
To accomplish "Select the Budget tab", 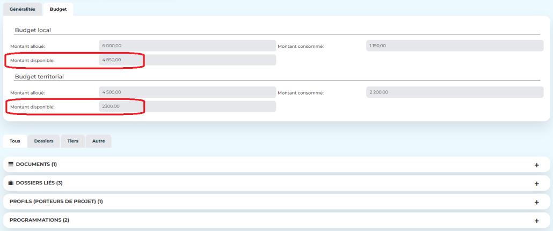I will pyautogui.click(x=58, y=10).
